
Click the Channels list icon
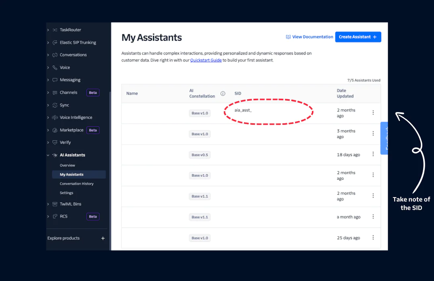pos(55,92)
